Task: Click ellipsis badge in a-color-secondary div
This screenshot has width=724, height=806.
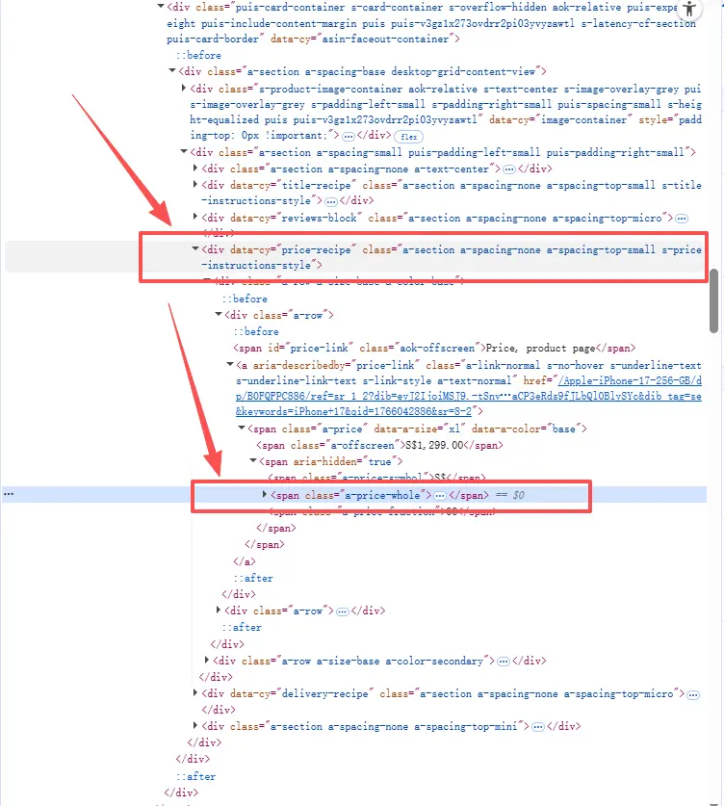Action: point(504,661)
